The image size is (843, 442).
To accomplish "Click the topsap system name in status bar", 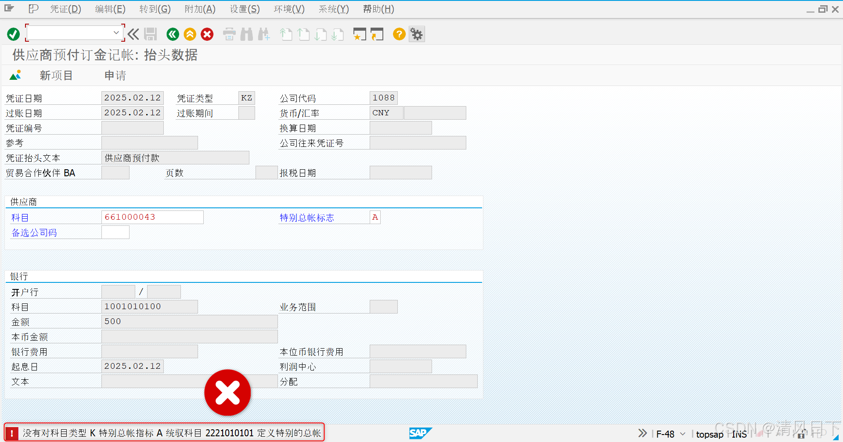I will (710, 434).
